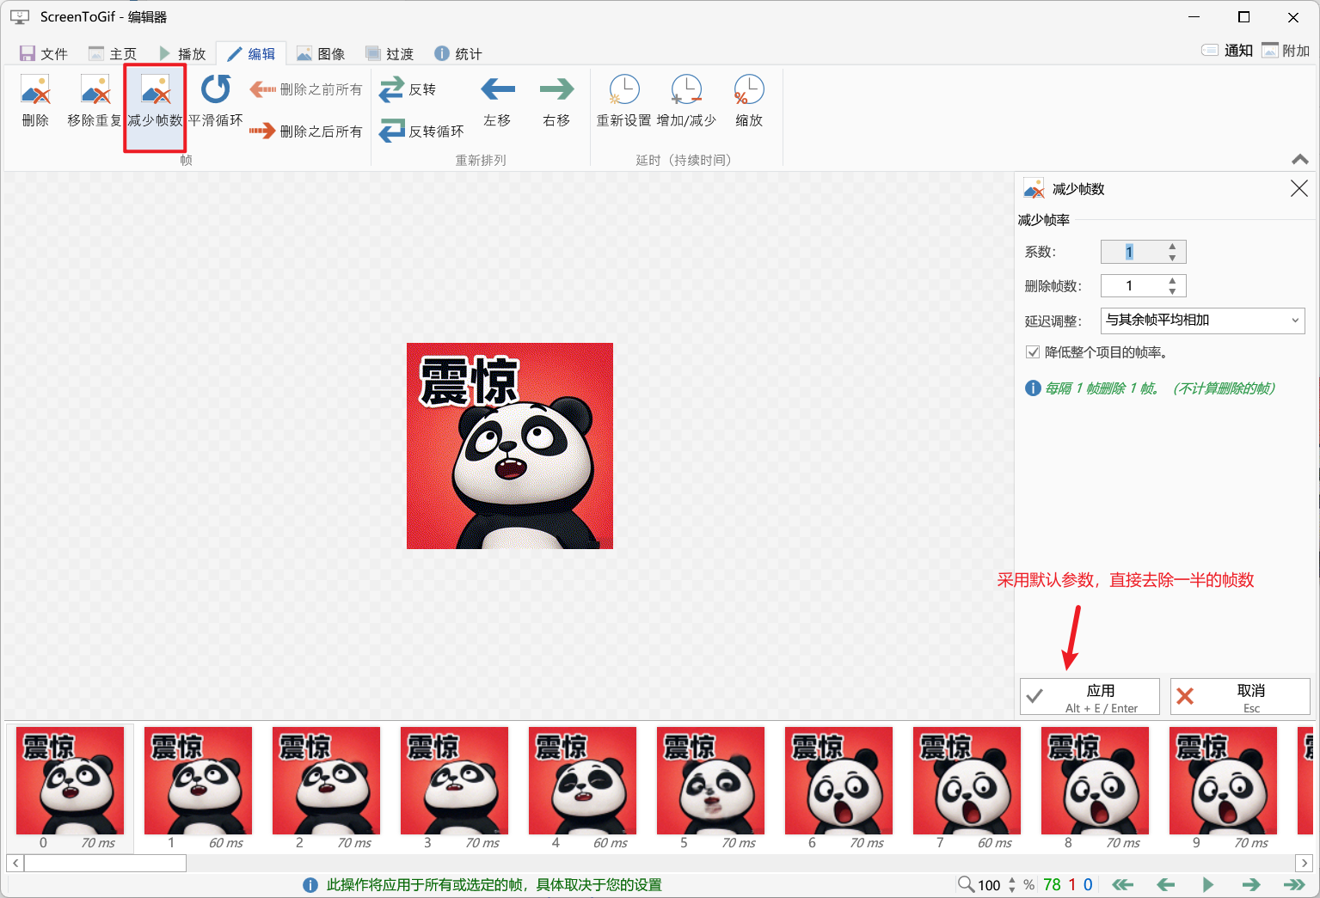The width and height of the screenshot is (1320, 898).
Task: Jump to the last frame
Action: 1294,884
